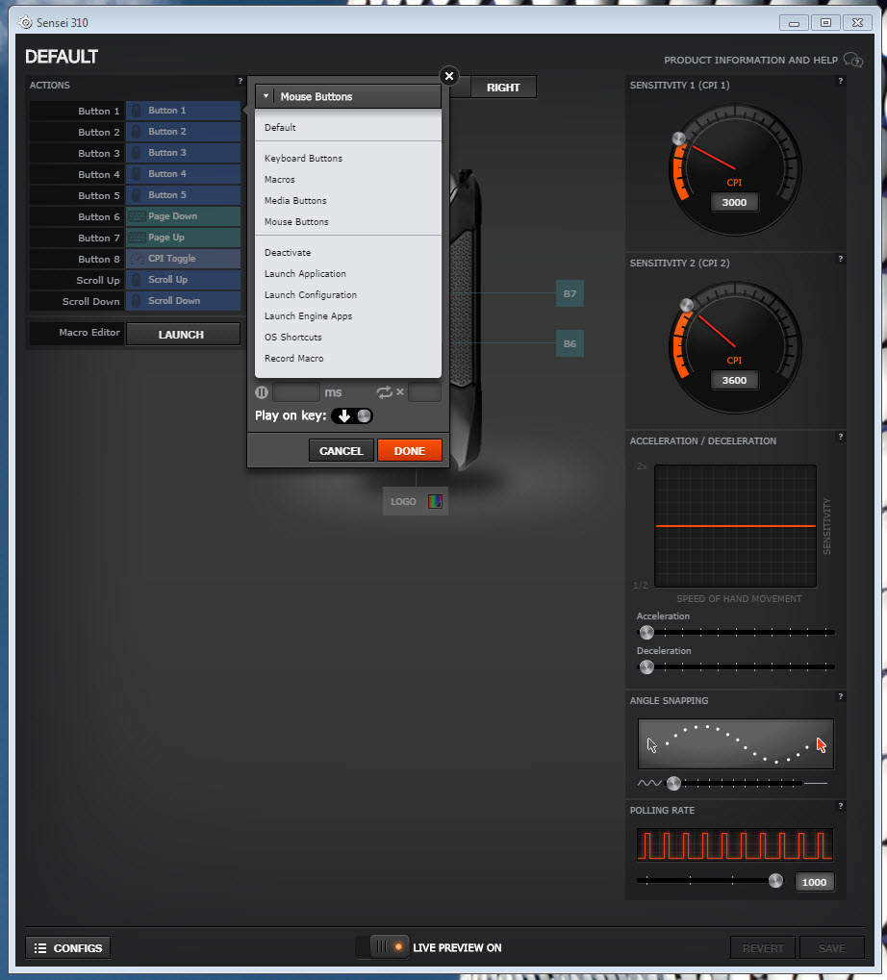Screen dimensions: 887x980
Task: Click the Deceleration slider handle
Action: point(646,666)
